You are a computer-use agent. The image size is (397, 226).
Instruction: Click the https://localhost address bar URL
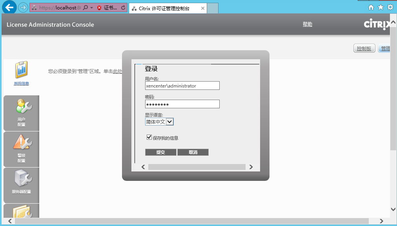60,8
